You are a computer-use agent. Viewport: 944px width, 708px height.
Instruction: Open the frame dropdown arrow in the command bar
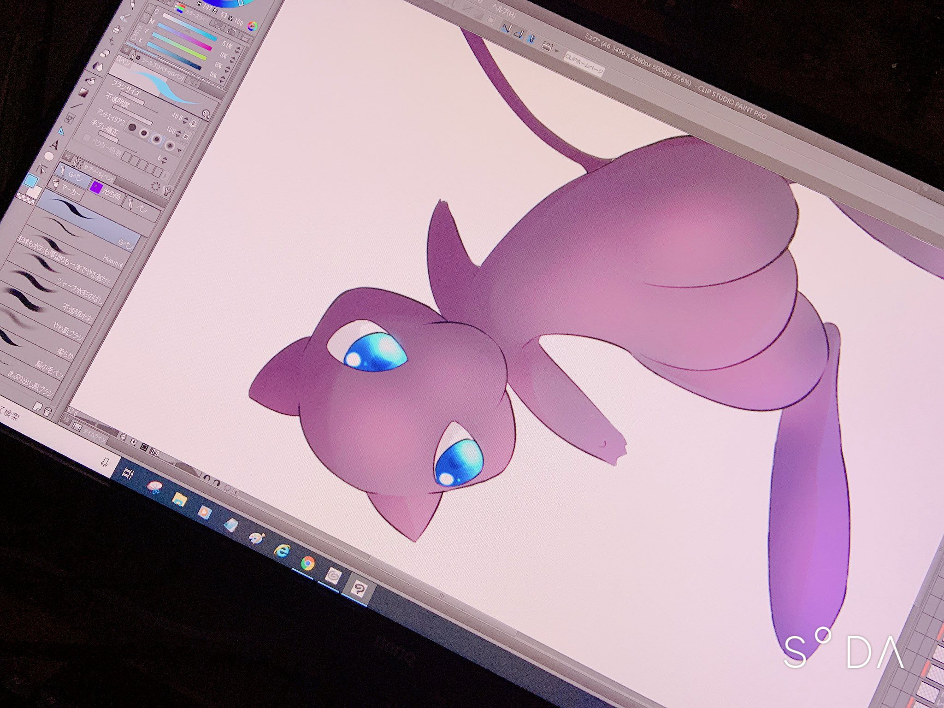(x=557, y=52)
